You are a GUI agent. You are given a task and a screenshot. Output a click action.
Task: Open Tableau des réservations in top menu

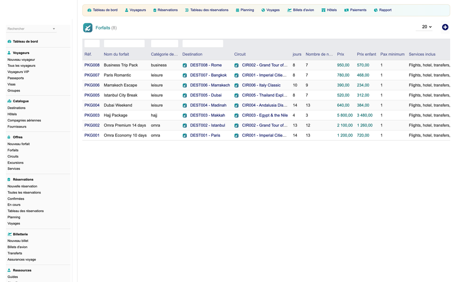tap(207, 10)
